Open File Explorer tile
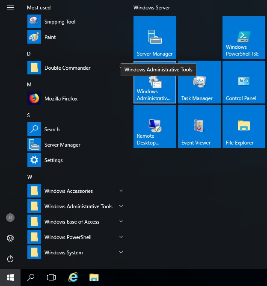Screen dimensions: 267x286 tap(243, 127)
